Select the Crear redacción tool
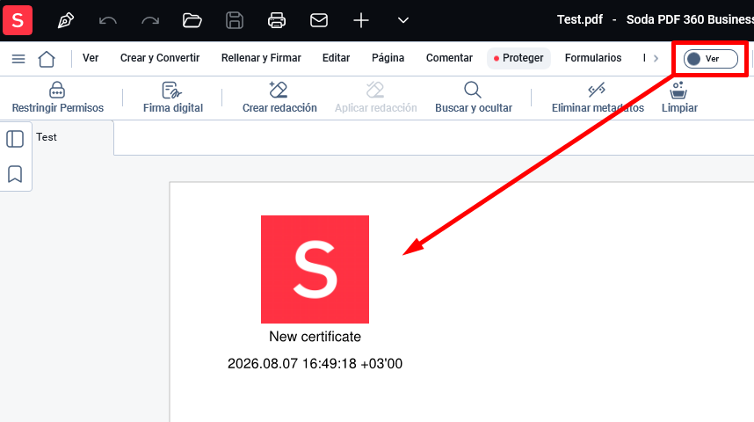Viewport: 754px width, 422px height. [x=279, y=98]
